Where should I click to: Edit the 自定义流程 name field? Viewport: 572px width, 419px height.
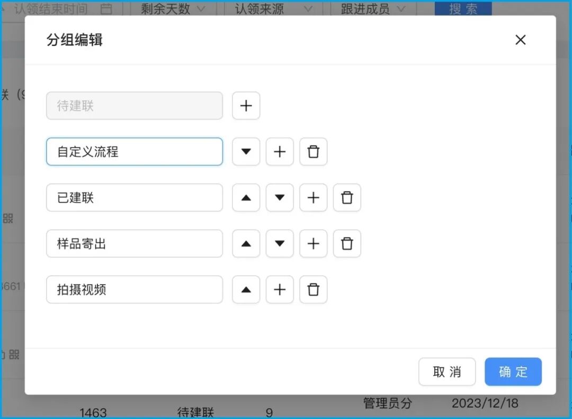point(134,151)
